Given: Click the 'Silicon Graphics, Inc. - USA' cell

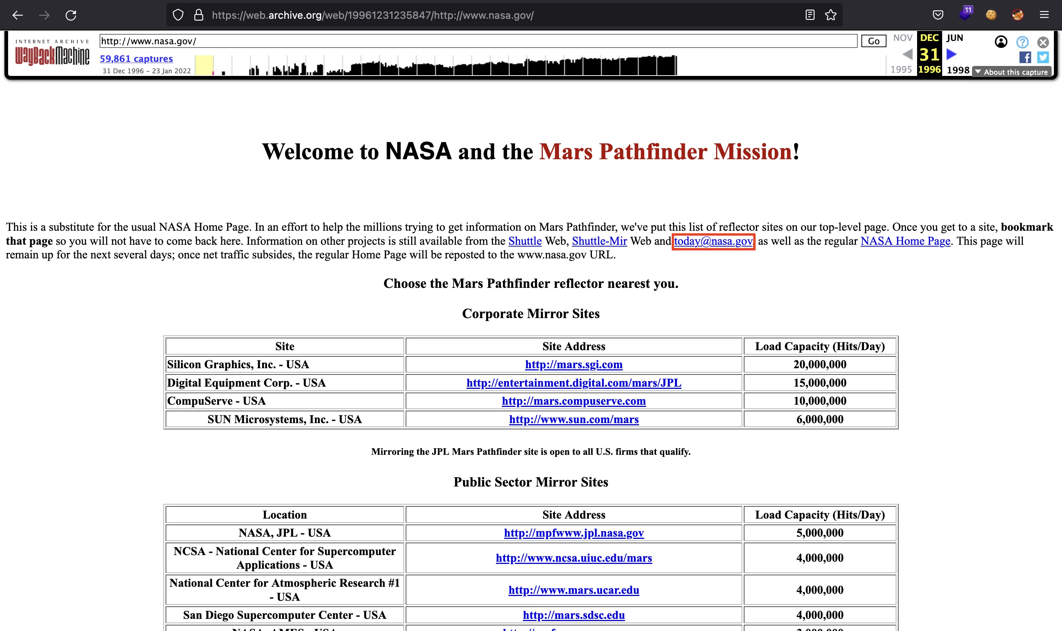Looking at the screenshot, I should pos(285,365).
